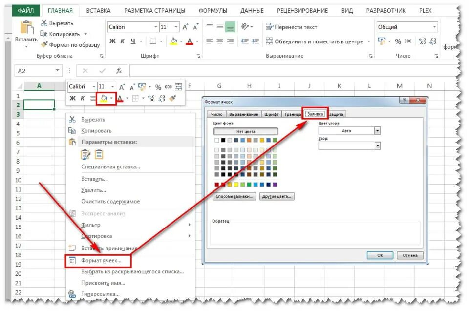This screenshot has height=311, width=469.
Task: Click the fx insert function icon
Action: tap(119, 71)
